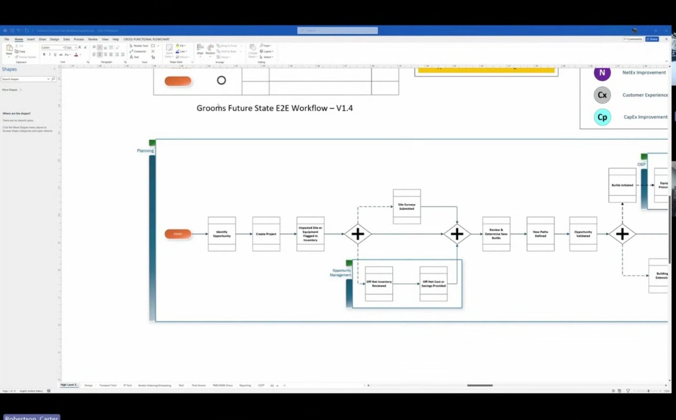The width and height of the screenshot is (676, 420).
Task: Open the Select dropdown in Editing group
Action: point(267,57)
